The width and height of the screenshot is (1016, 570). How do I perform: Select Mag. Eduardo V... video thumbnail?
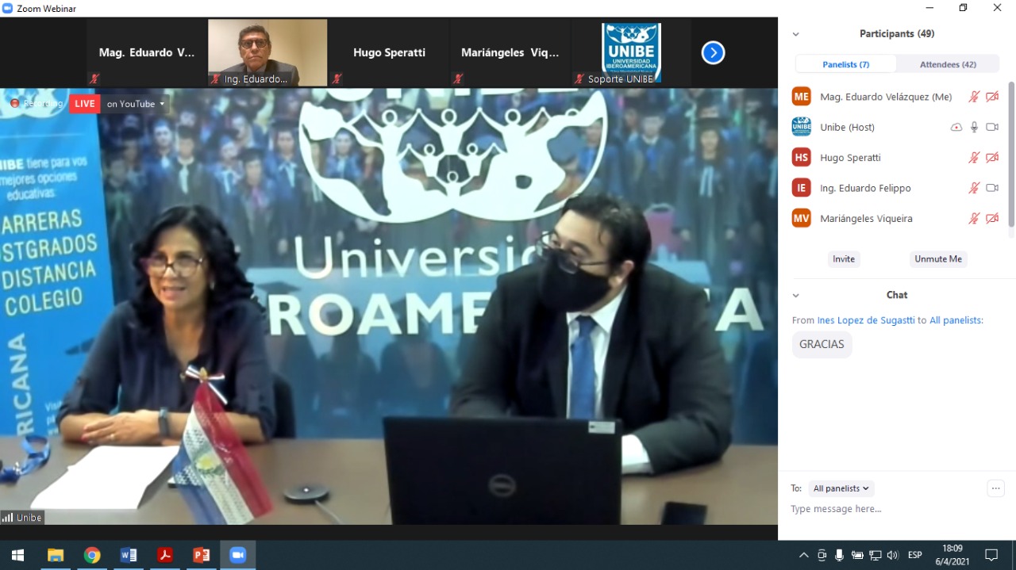(145, 52)
